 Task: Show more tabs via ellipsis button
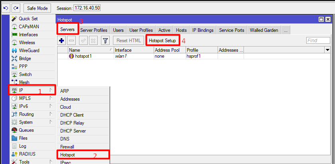(x=285, y=30)
